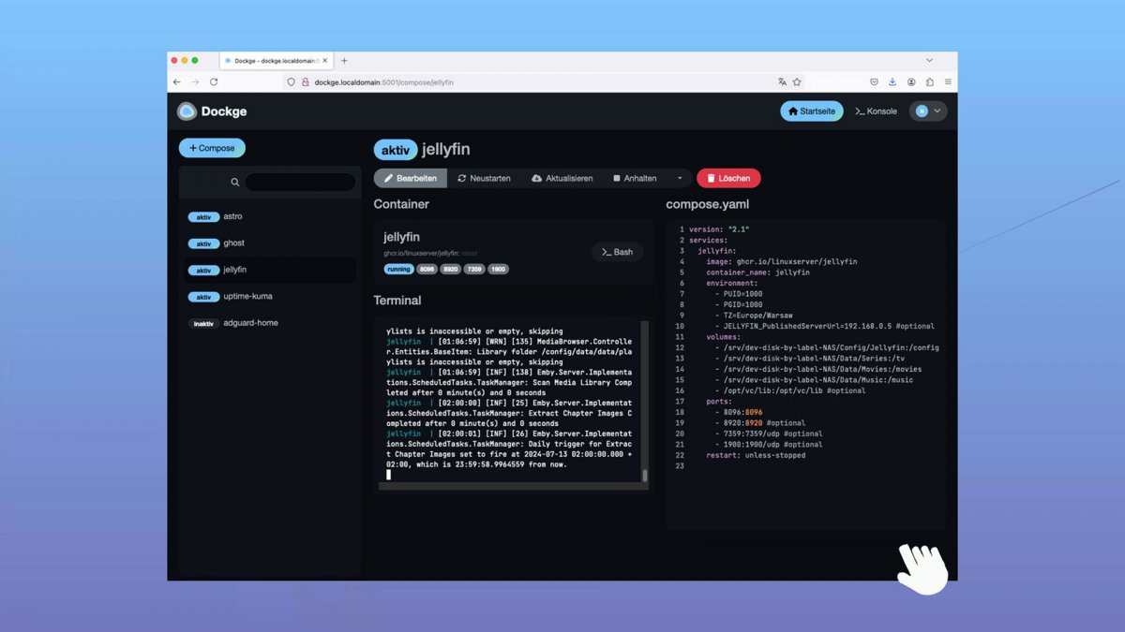
Task: Open Bash shell for jellyfin container
Action: point(617,252)
